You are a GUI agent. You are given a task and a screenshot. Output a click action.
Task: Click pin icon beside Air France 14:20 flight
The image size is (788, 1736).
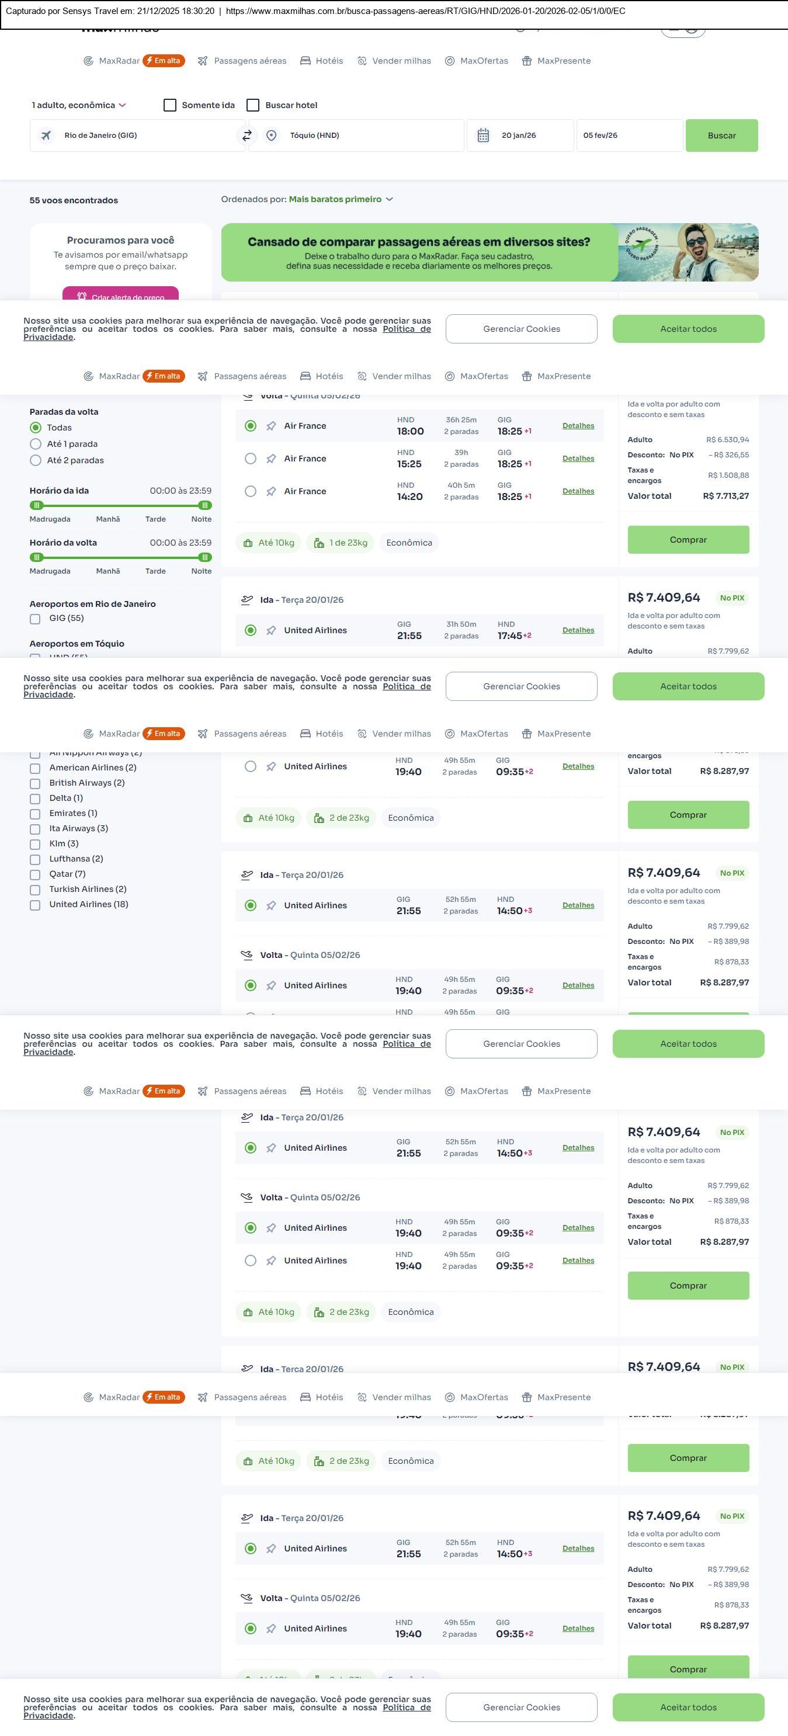tap(271, 491)
